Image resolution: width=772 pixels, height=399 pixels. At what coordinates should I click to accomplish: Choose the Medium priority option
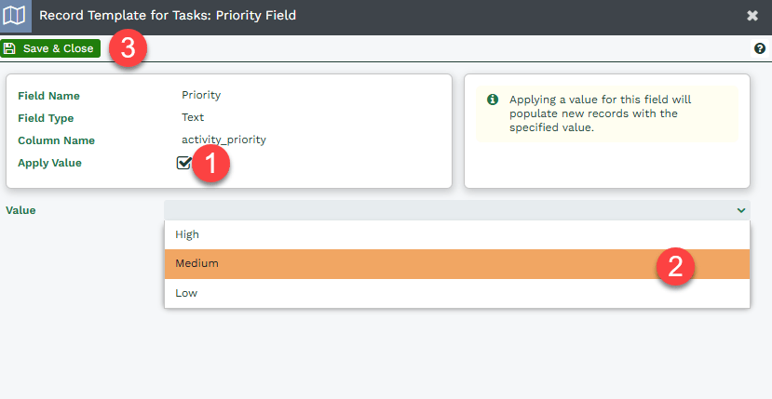(x=457, y=264)
